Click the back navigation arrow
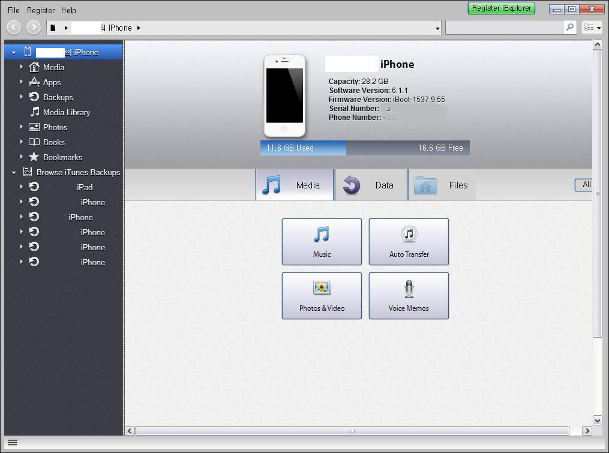This screenshot has width=609, height=453. (14, 27)
